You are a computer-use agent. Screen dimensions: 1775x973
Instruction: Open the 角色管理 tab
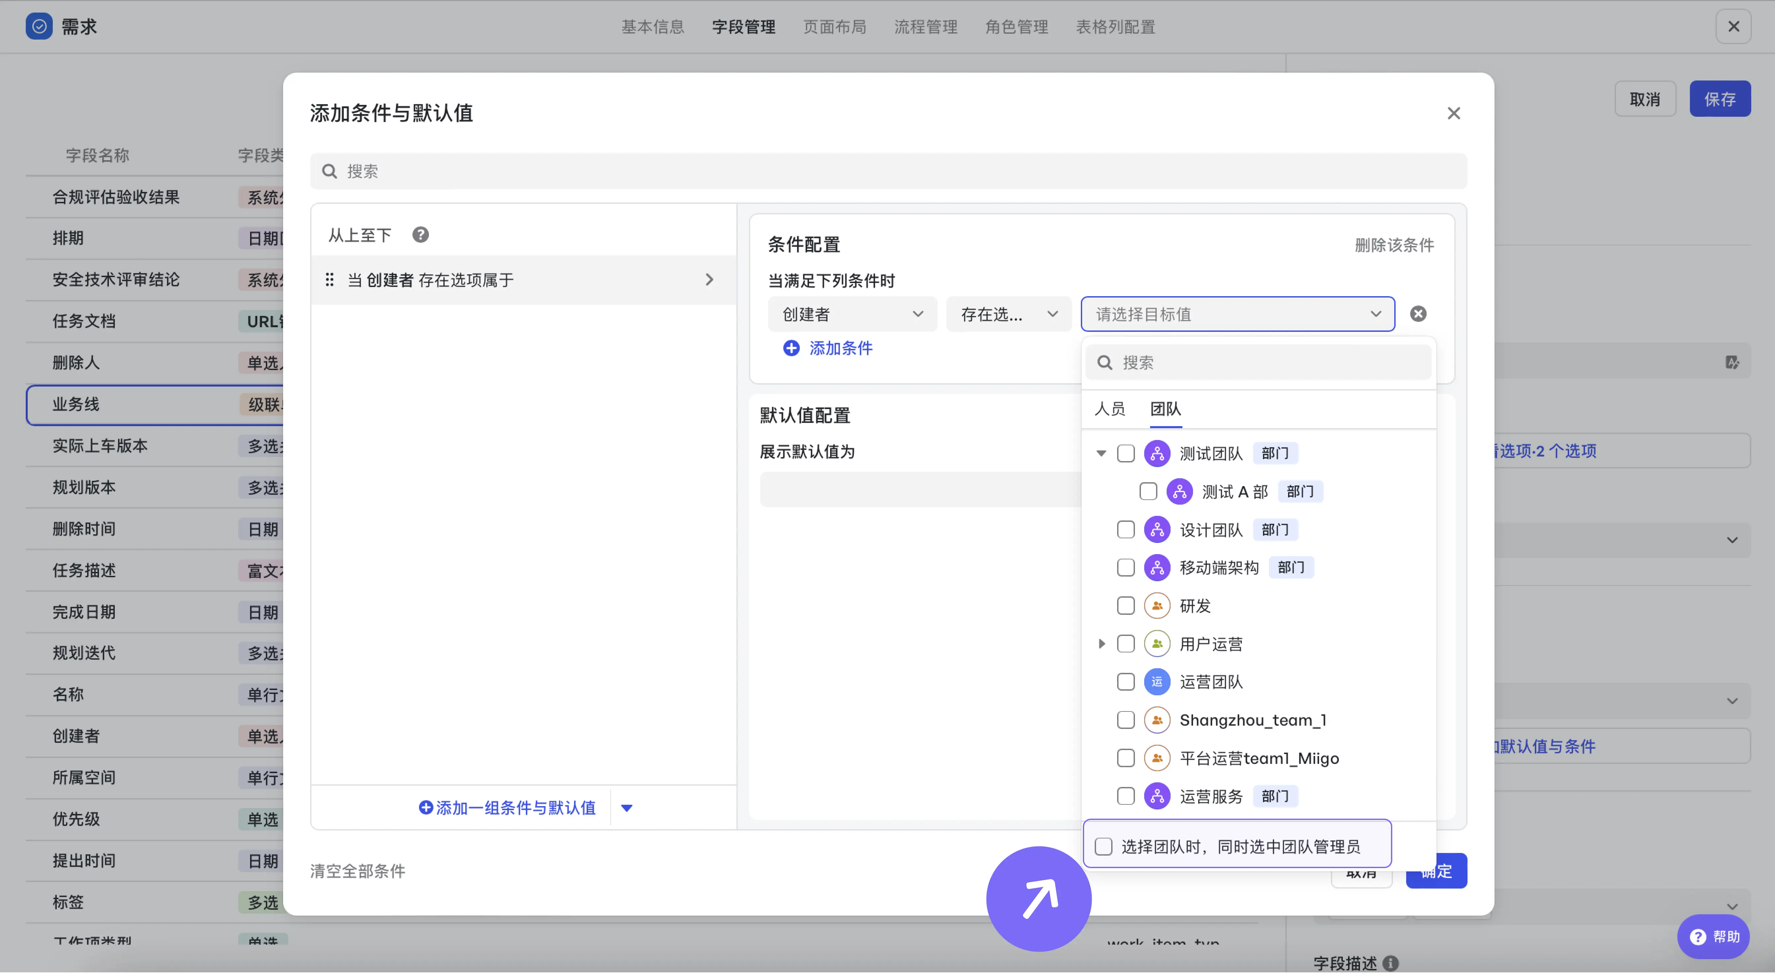click(1017, 27)
